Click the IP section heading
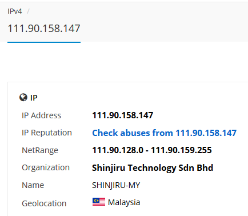 tap(34, 98)
